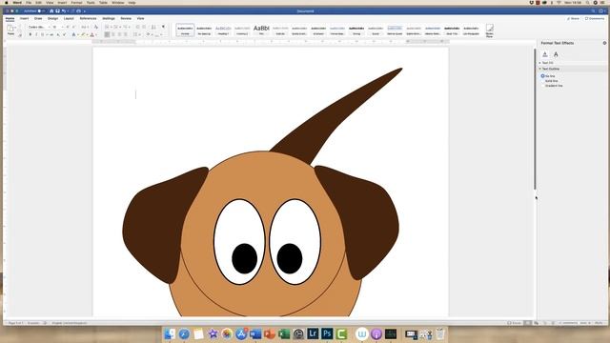Open Safari from the Dock

pyautogui.click(x=184, y=333)
